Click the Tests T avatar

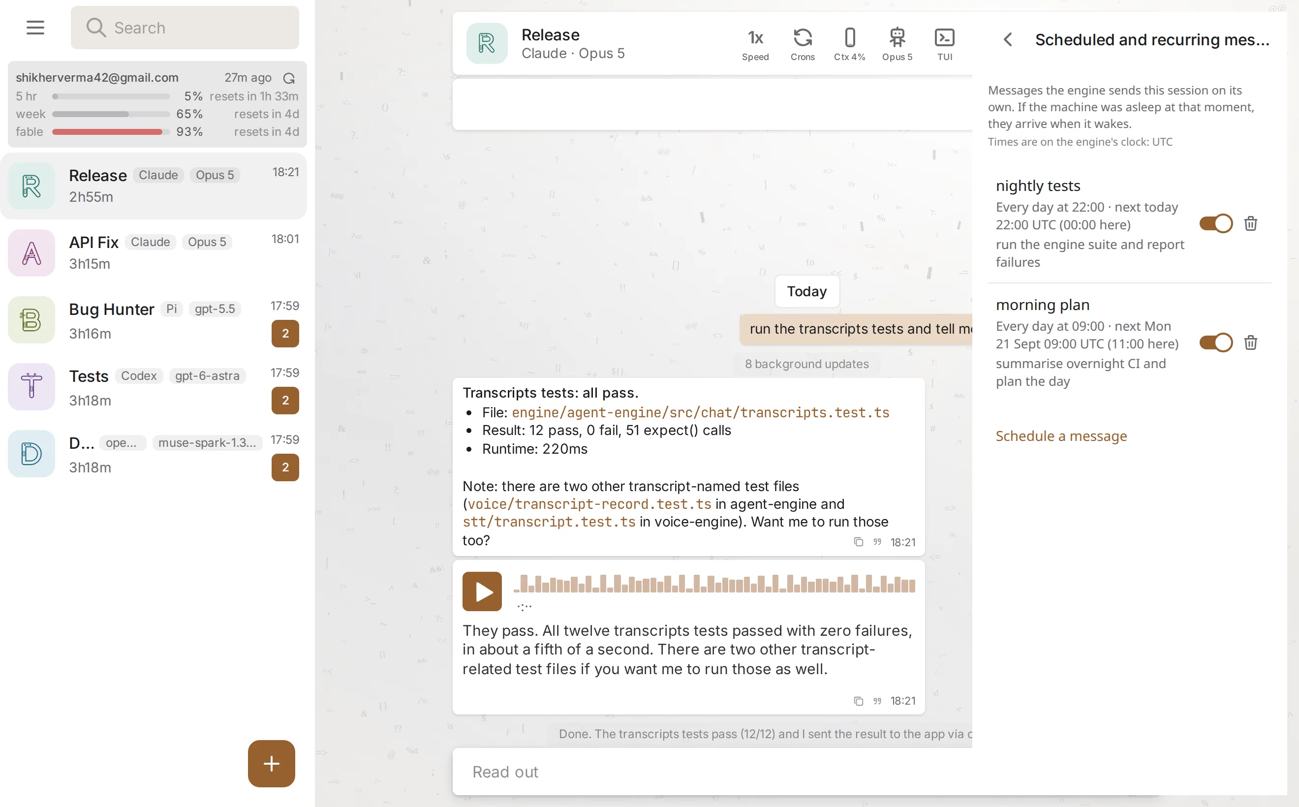pos(31,386)
